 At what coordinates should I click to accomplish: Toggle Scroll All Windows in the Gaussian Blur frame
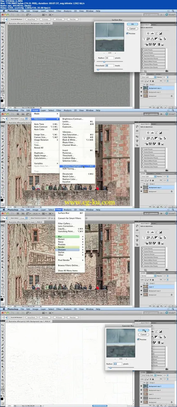point(10,318)
